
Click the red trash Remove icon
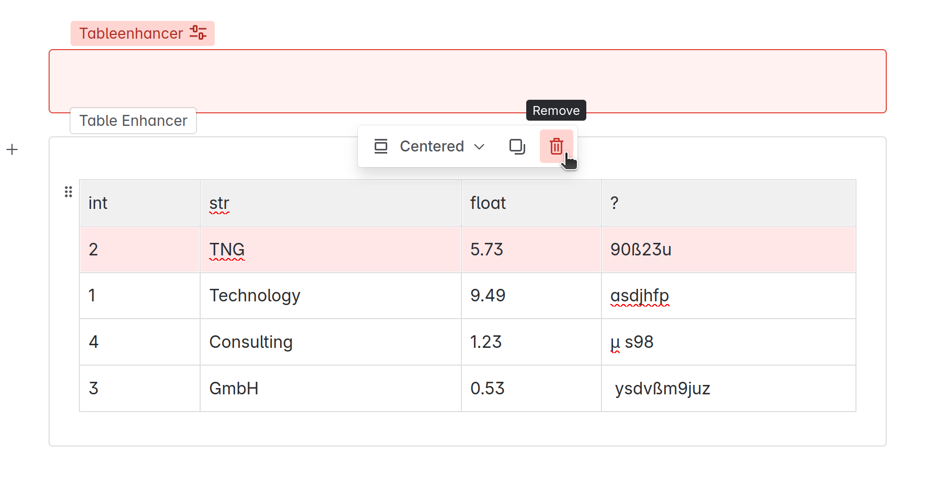click(x=556, y=146)
